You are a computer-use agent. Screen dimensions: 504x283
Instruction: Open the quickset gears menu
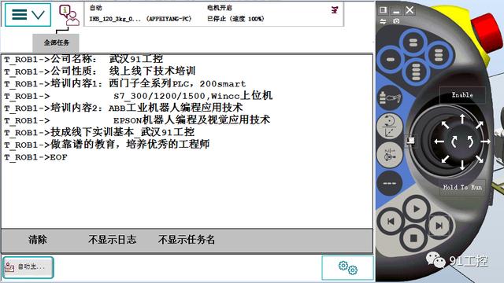point(347,267)
